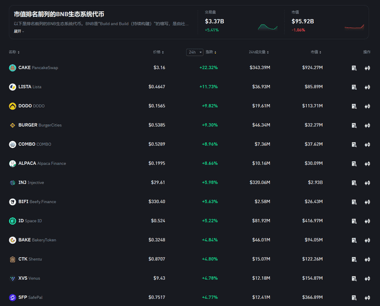Click the CAKE PancakeSwap token logo
This screenshot has height=306, width=380.
click(x=12, y=68)
